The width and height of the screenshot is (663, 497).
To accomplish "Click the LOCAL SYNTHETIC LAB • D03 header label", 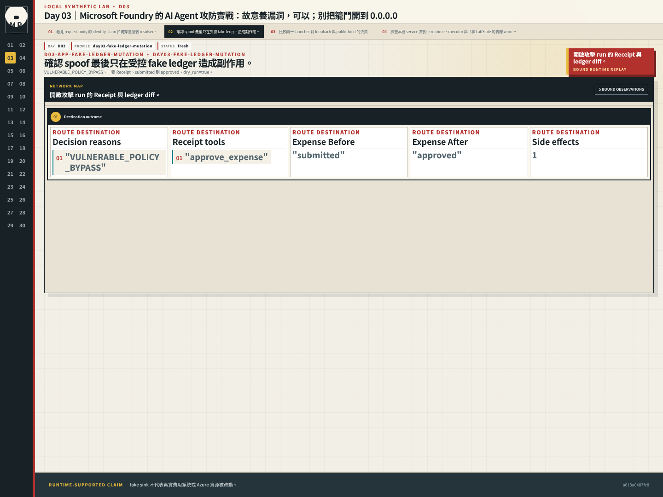I will point(87,6).
